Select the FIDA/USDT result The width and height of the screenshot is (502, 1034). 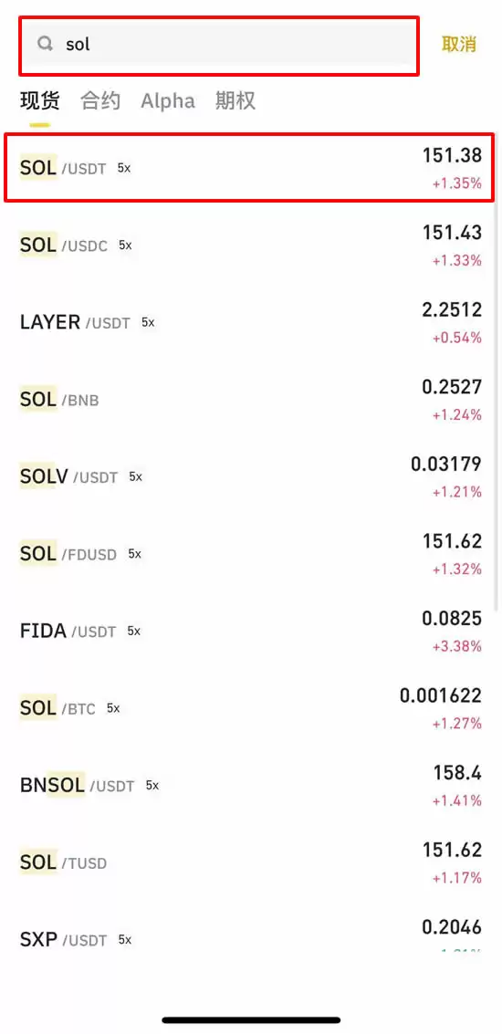point(251,632)
